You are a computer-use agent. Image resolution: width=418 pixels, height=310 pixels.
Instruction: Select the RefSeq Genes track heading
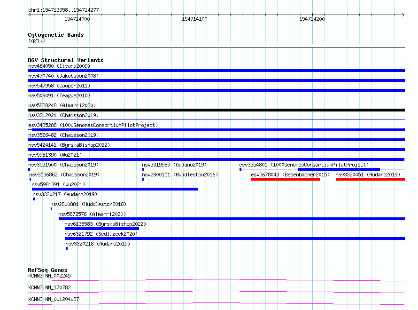(x=47, y=270)
